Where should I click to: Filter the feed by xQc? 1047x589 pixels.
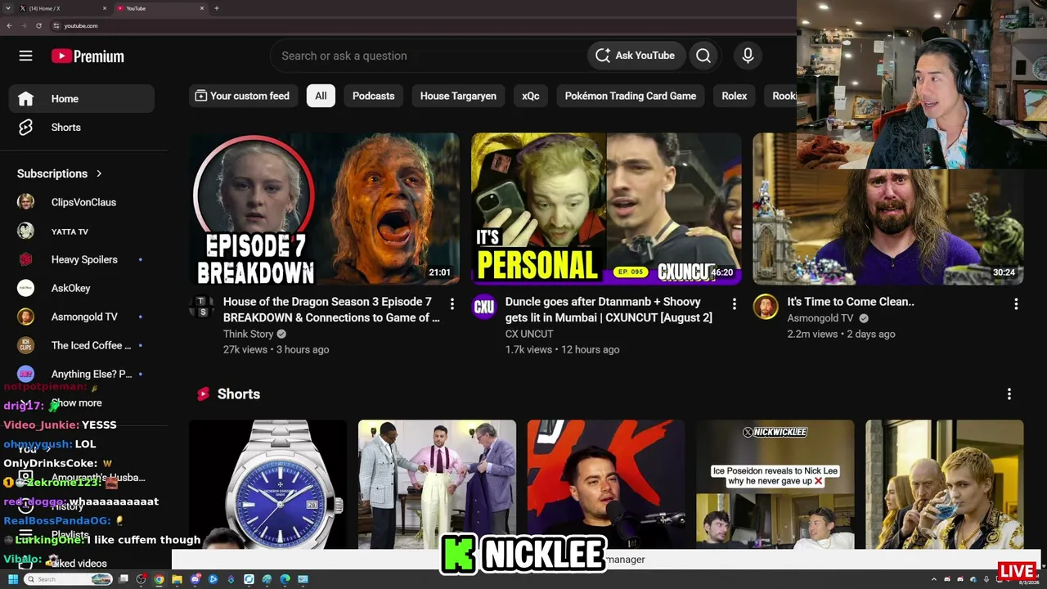[531, 96]
